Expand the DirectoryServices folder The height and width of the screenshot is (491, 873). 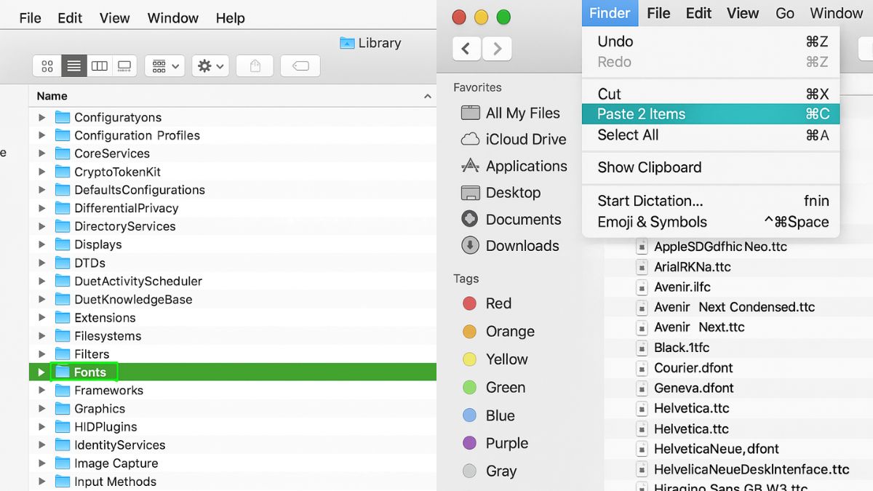(x=41, y=226)
